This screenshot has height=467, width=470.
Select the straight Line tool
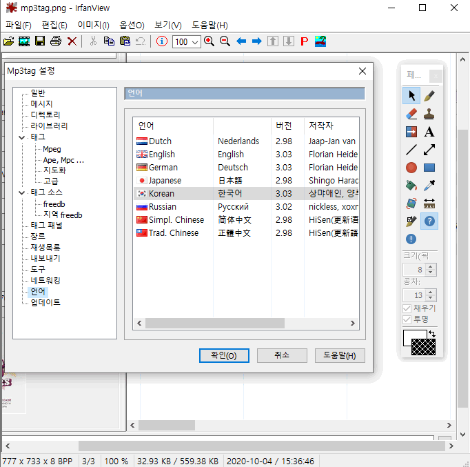pos(411,150)
